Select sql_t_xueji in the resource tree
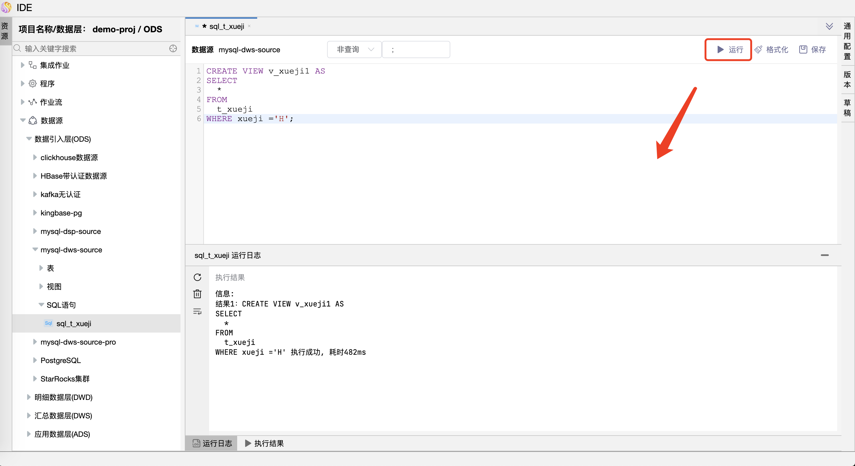Image resolution: width=855 pixels, height=466 pixels. pyautogui.click(x=73, y=324)
